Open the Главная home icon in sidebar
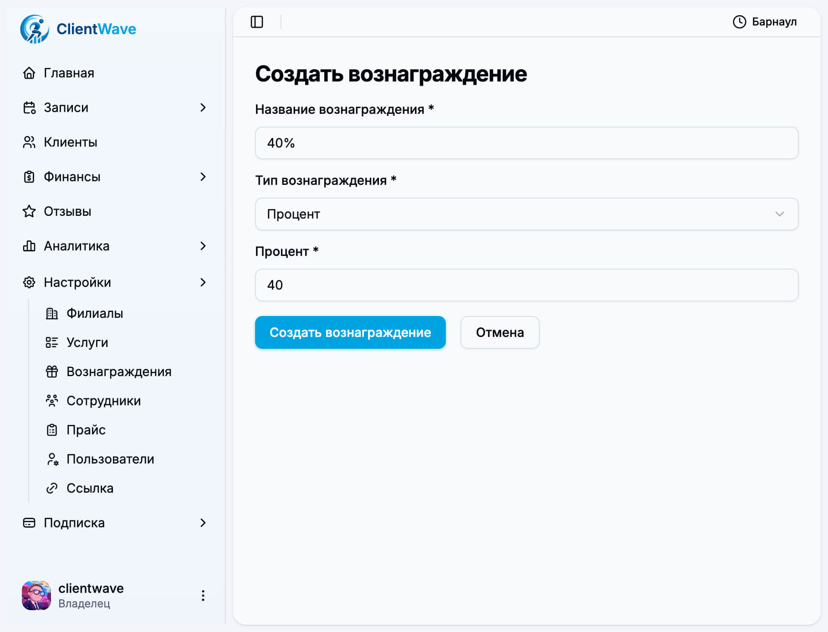 [x=29, y=73]
